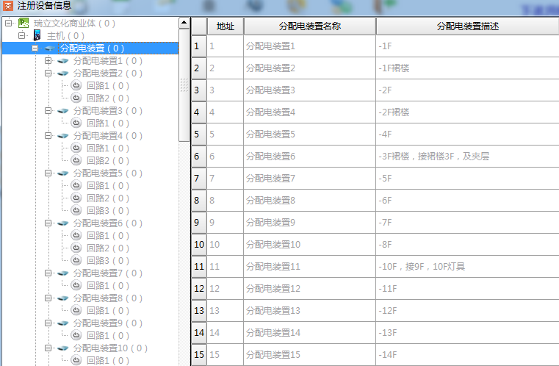Click the tree scrollbar's up arrow
This screenshot has width=559, height=366.
(x=184, y=23)
